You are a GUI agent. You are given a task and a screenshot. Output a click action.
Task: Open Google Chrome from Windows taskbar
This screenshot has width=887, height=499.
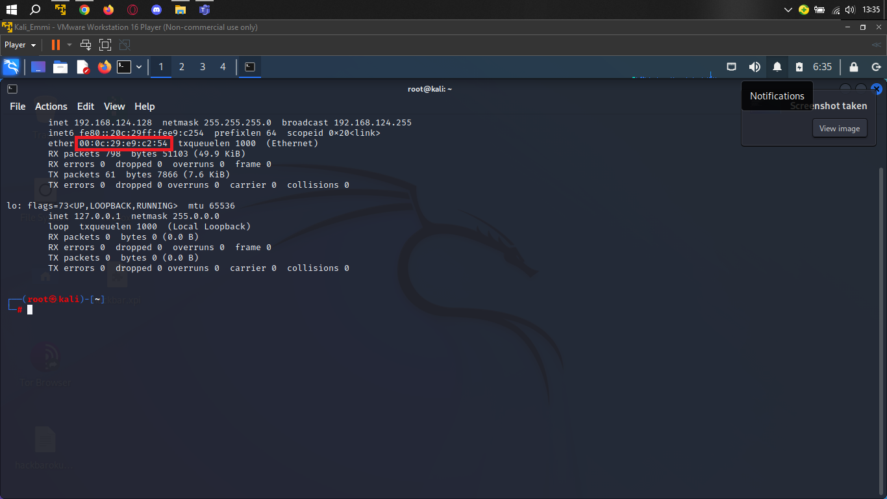click(x=84, y=10)
